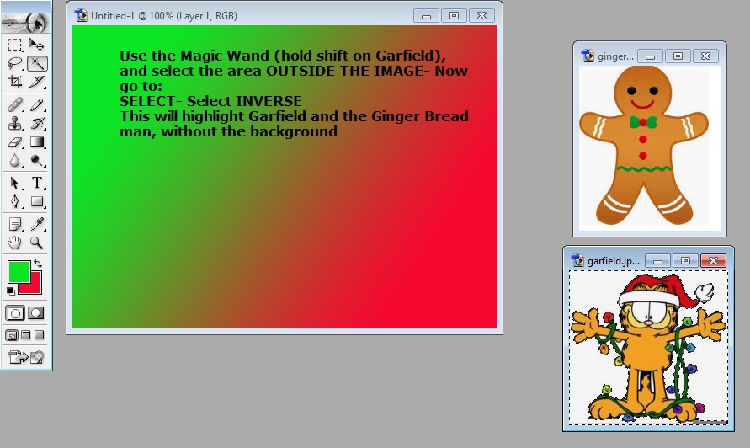This screenshot has width=750, height=448.
Task: Select the Slice tool
Action: 37,82
